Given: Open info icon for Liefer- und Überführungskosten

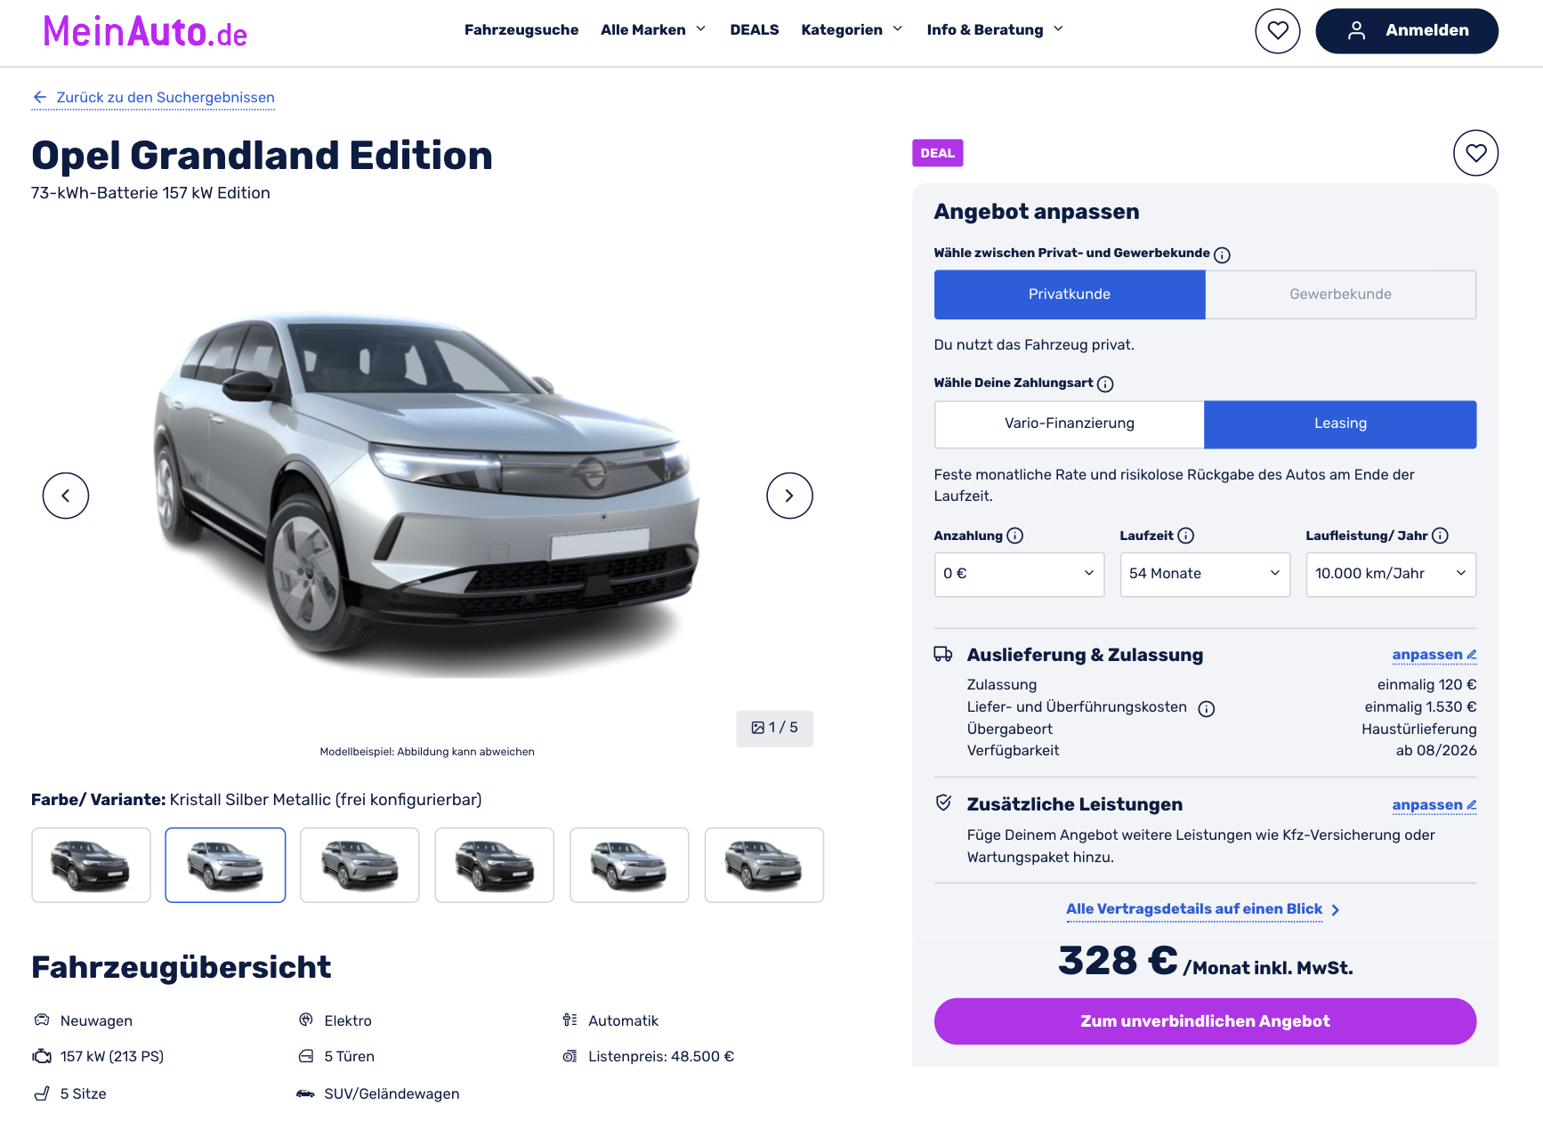Looking at the screenshot, I should 1206,708.
